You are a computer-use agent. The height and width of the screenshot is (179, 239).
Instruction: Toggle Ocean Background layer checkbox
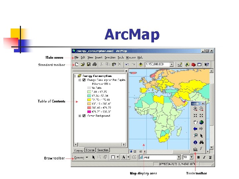click(84, 116)
